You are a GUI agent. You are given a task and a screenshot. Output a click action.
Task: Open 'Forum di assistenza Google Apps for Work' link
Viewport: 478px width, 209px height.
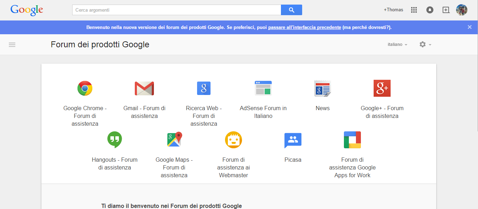pyautogui.click(x=352, y=167)
